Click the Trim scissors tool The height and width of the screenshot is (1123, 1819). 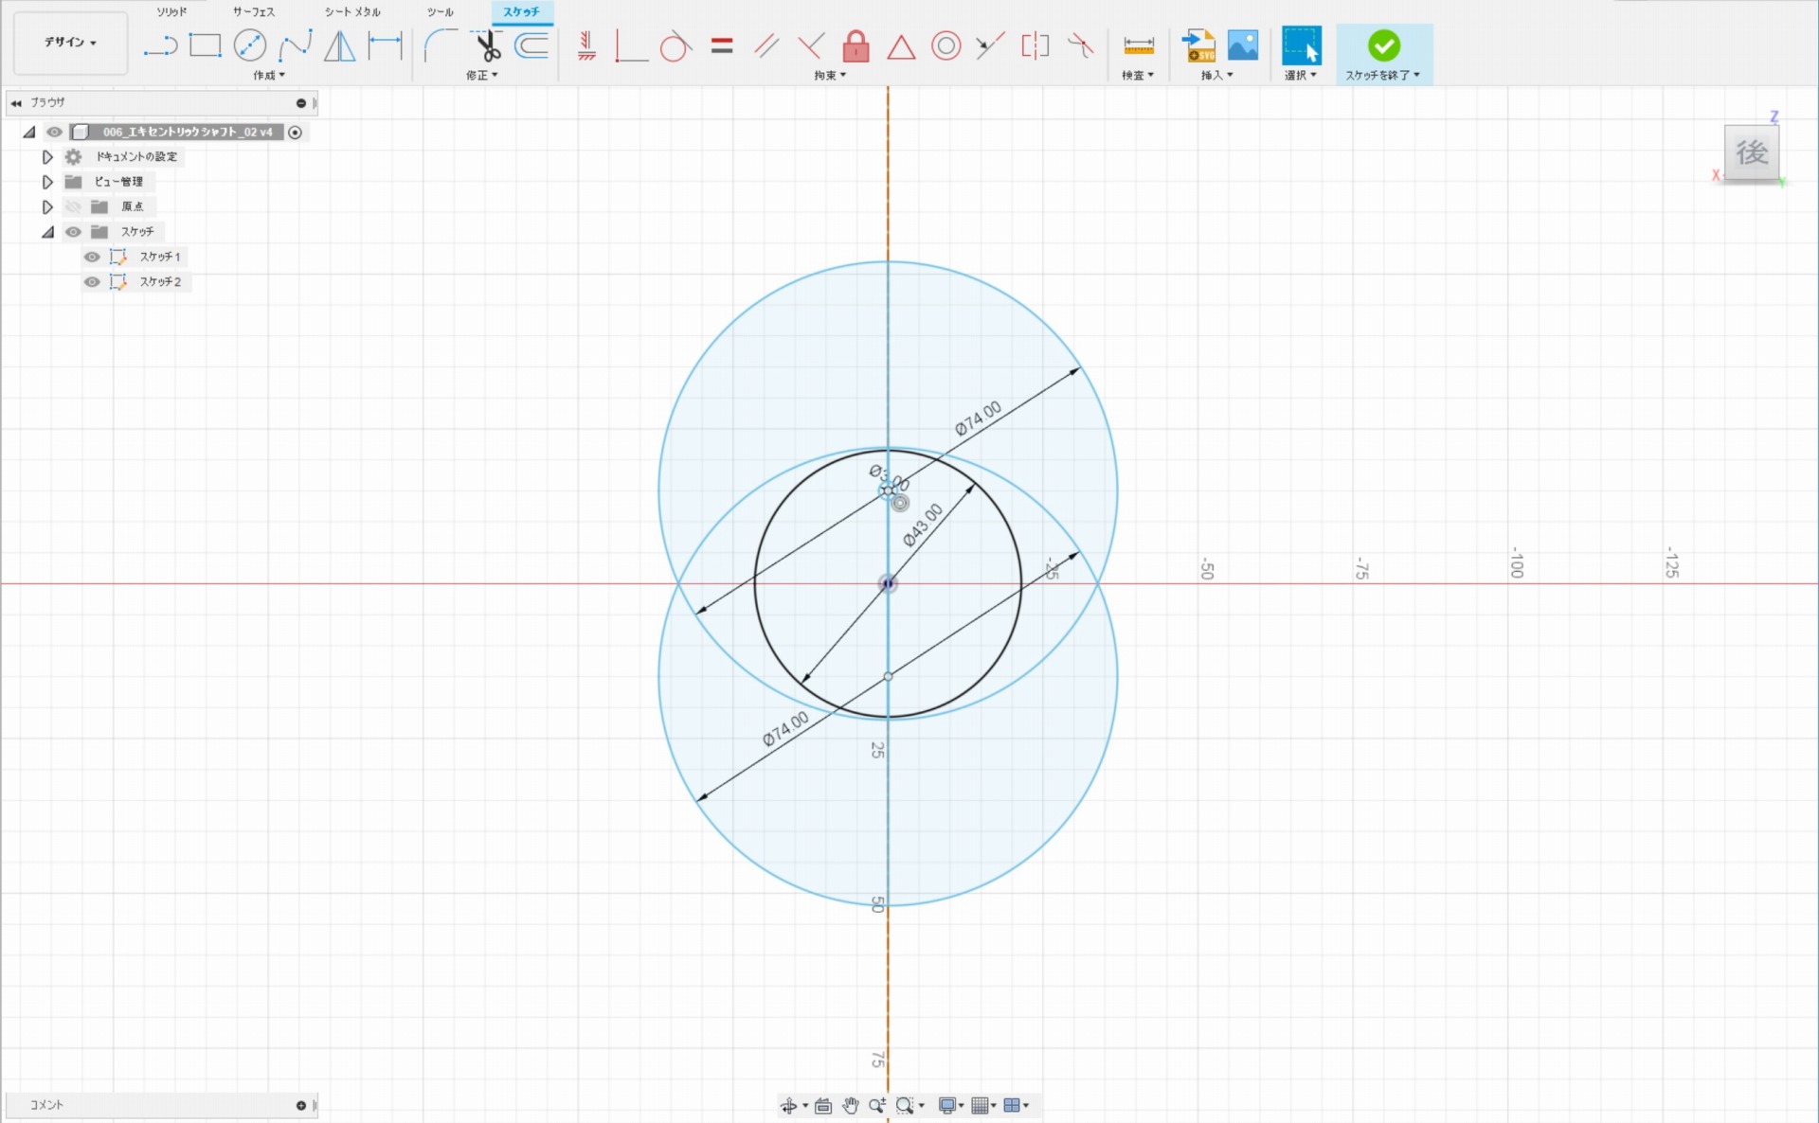tap(488, 45)
